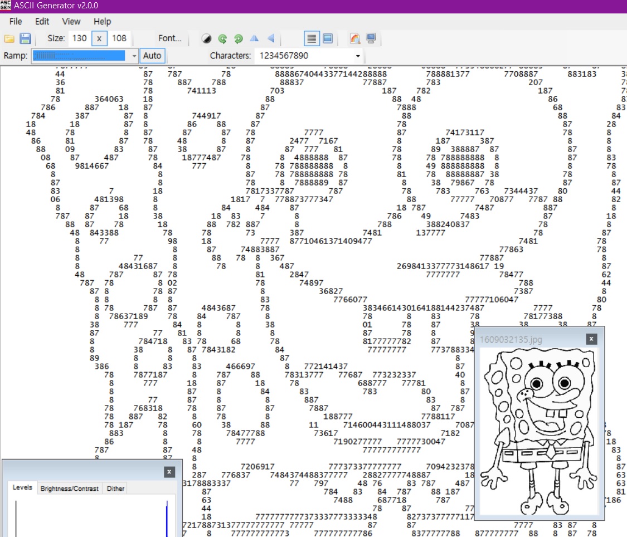Click the levels histogram black marker line
Screen dimensions: 627x537
pyautogui.click(x=16, y=518)
